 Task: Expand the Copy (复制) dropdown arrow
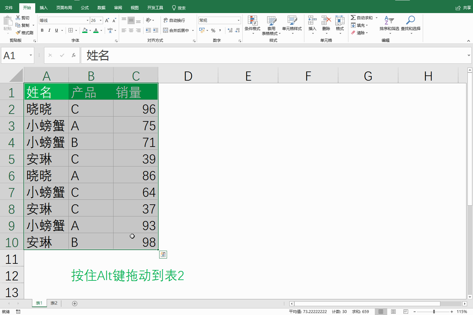pyautogui.click(x=33, y=25)
